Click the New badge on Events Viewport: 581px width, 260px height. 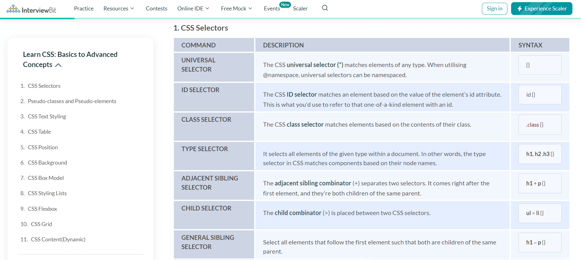click(x=285, y=5)
